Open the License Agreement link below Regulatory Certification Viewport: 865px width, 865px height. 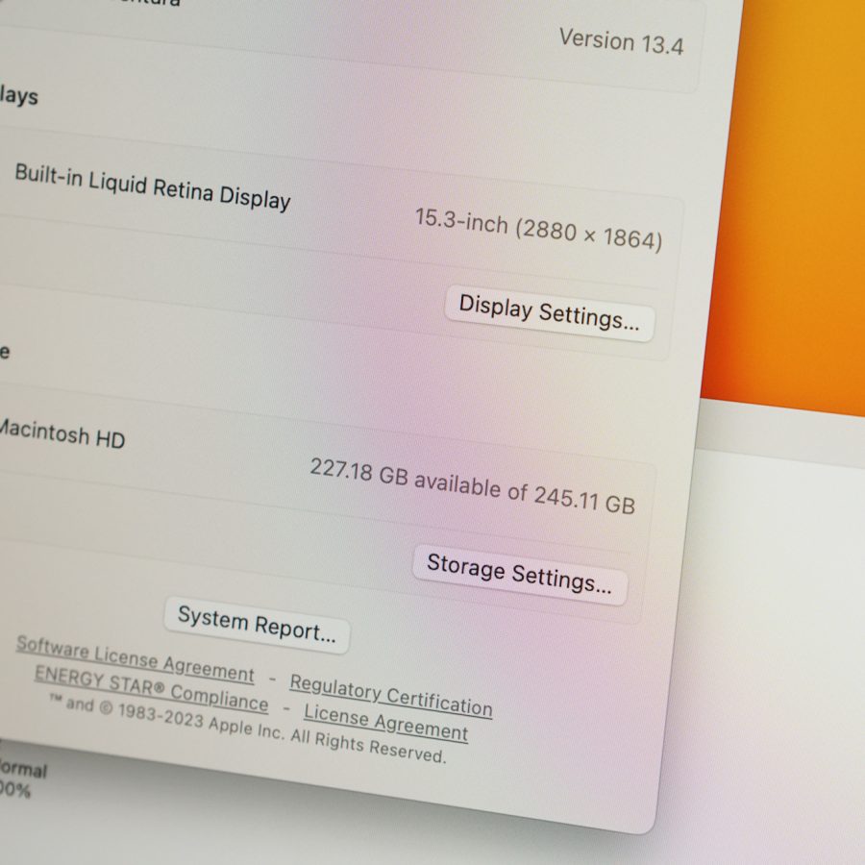point(386,722)
